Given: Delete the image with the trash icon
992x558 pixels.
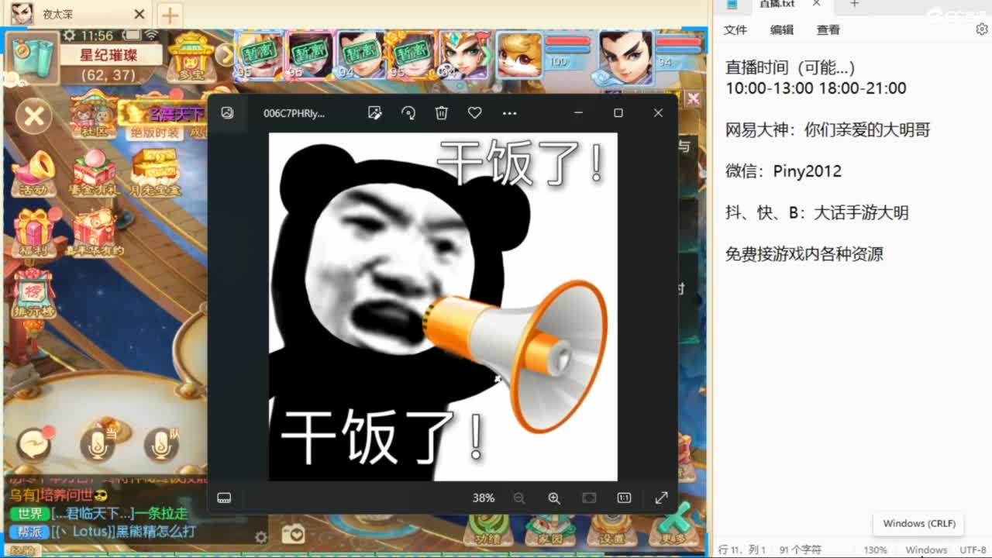Looking at the screenshot, I should 442,113.
